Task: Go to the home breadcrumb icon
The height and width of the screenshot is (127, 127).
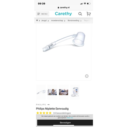Action: pyautogui.click(x=37, y=20)
